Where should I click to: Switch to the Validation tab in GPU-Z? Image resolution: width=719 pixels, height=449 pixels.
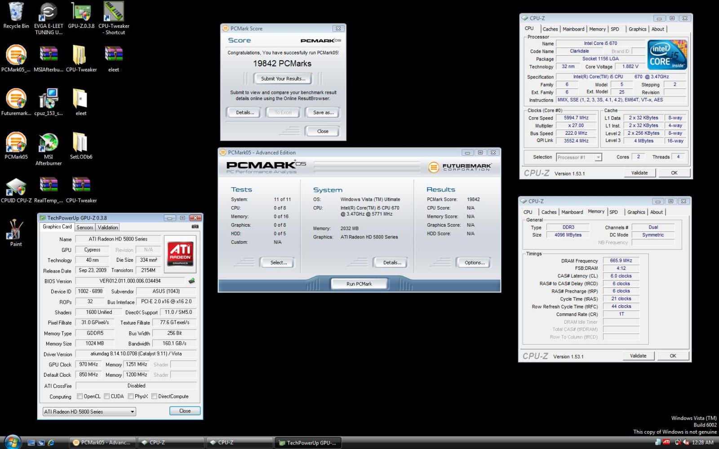point(108,227)
